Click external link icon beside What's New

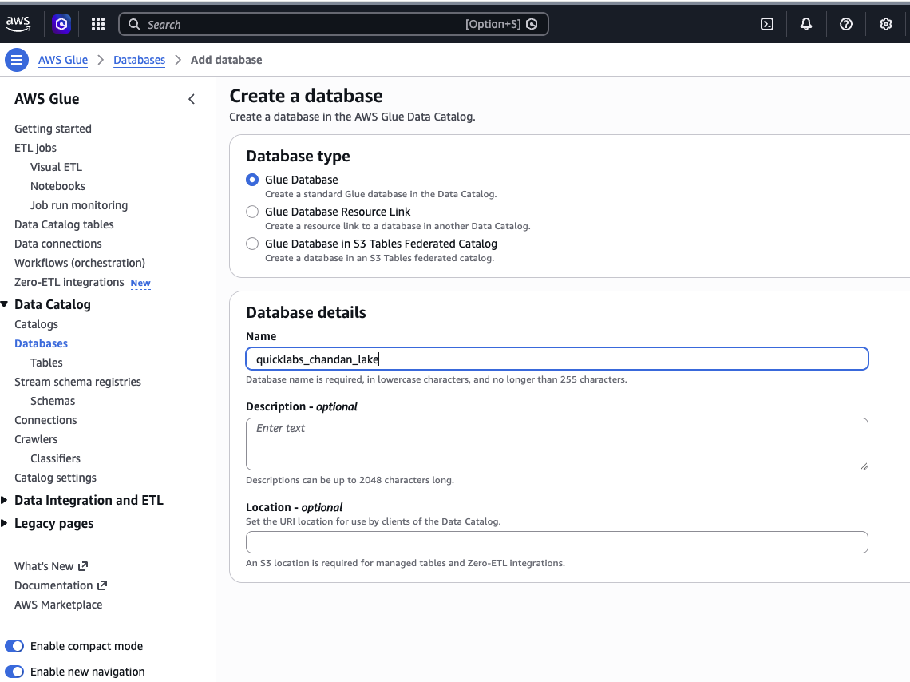click(x=83, y=566)
